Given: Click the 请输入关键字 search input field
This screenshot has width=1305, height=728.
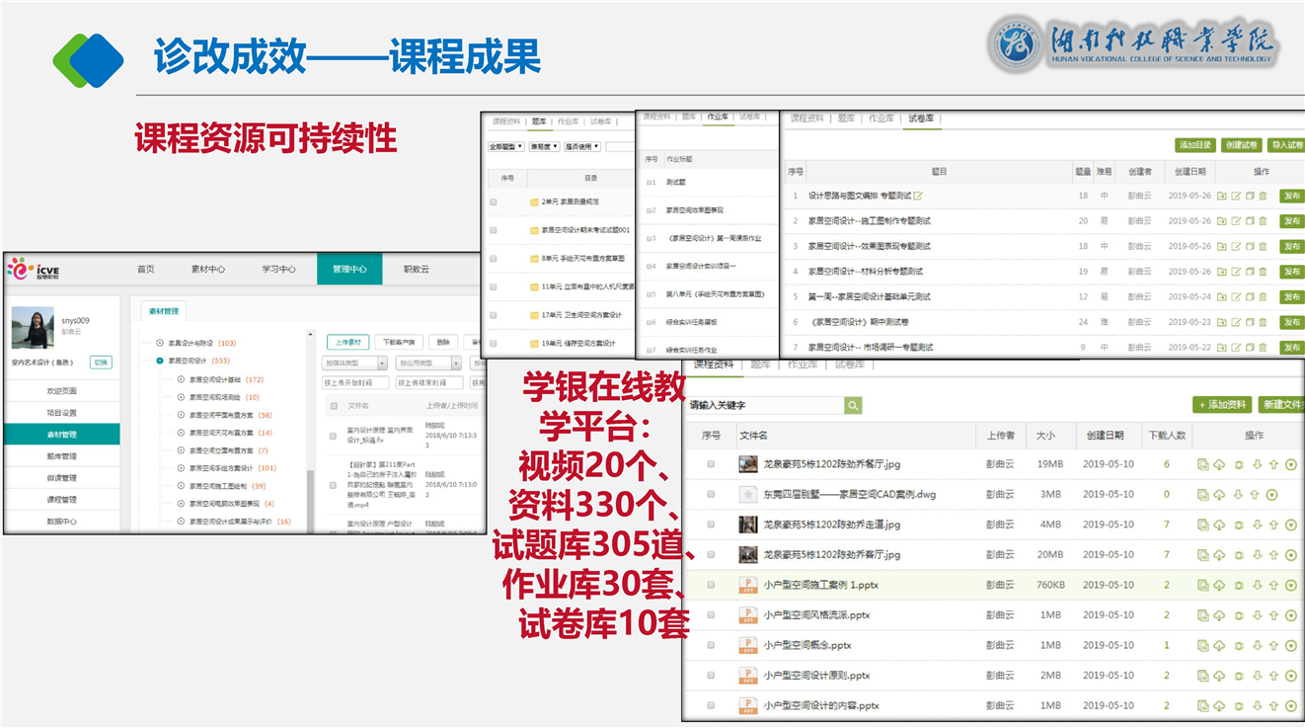Looking at the screenshot, I should 765,405.
